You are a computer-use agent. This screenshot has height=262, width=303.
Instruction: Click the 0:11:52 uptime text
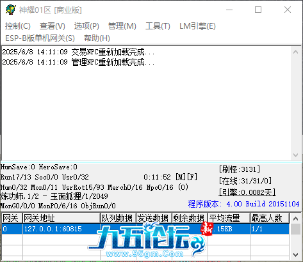(x=157, y=177)
